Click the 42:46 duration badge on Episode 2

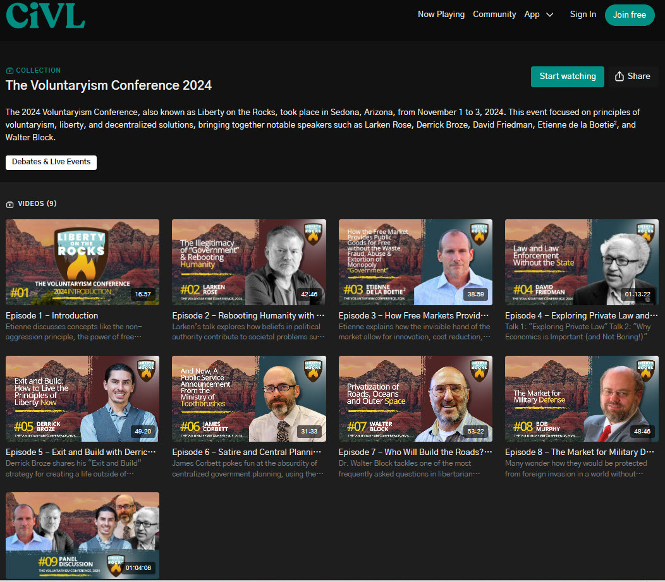tap(309, 294)
